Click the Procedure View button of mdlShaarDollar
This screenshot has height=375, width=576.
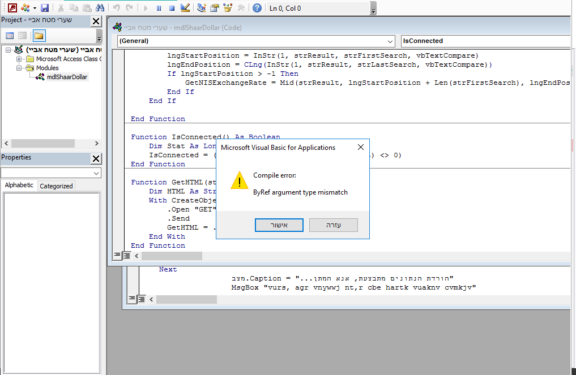[117, 255]
